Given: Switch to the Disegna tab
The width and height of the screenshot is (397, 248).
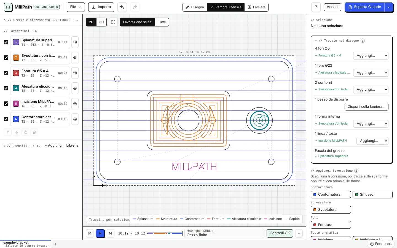Looking at the screenshot, I should [x=195, y=7].
